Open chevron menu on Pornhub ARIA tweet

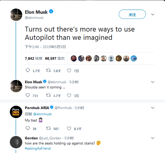153,108
